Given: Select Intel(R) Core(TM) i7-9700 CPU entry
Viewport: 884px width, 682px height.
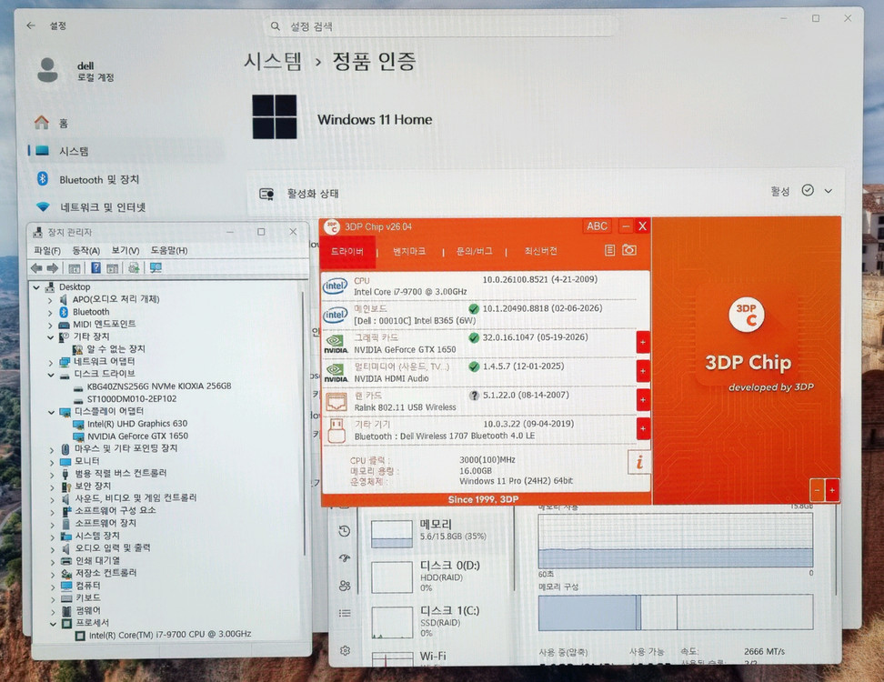Looking at the screenshot, I should point(170,634).
